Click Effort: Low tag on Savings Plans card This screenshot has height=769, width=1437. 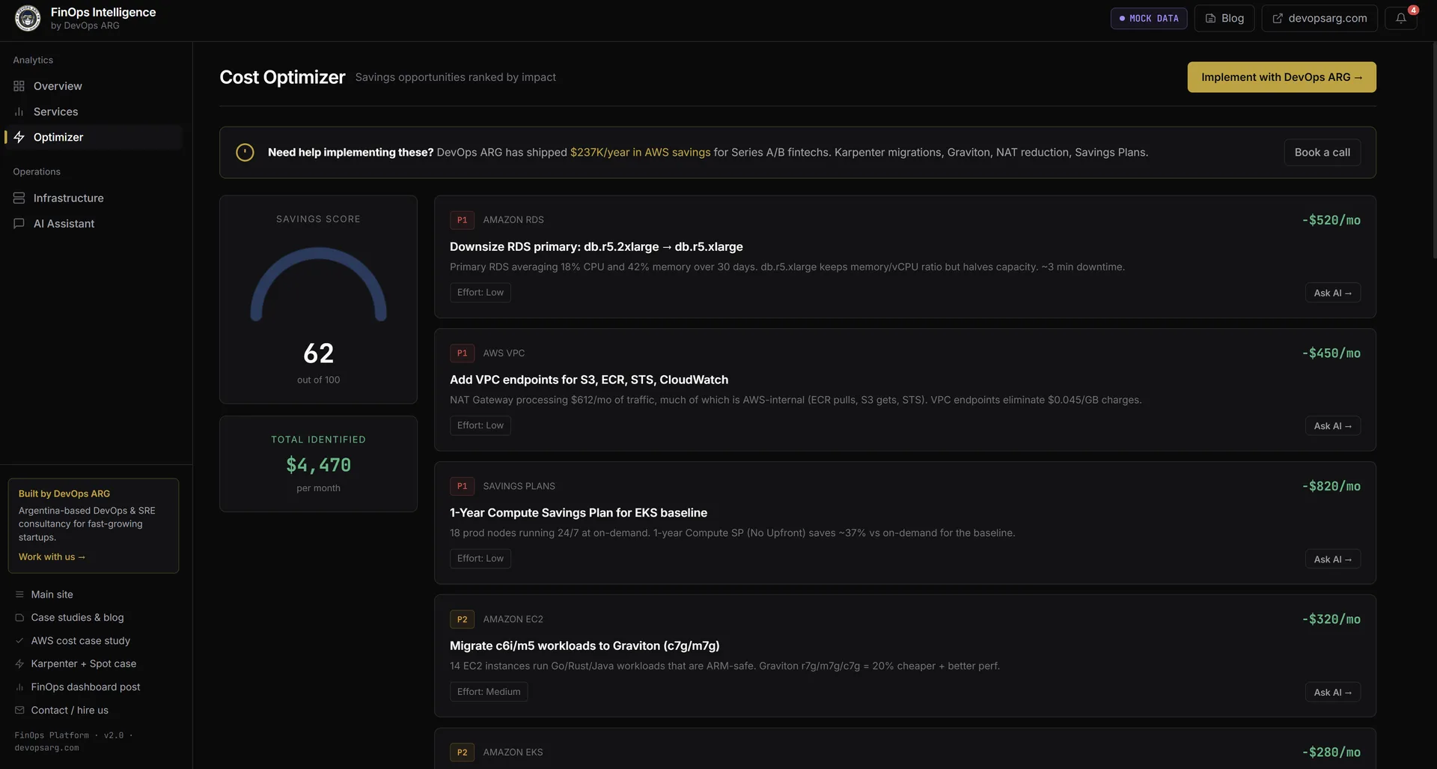480,559
